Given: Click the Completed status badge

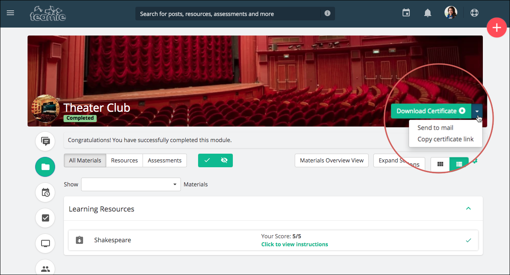Looking at the screenshot, I should click(x=80, y=118).
